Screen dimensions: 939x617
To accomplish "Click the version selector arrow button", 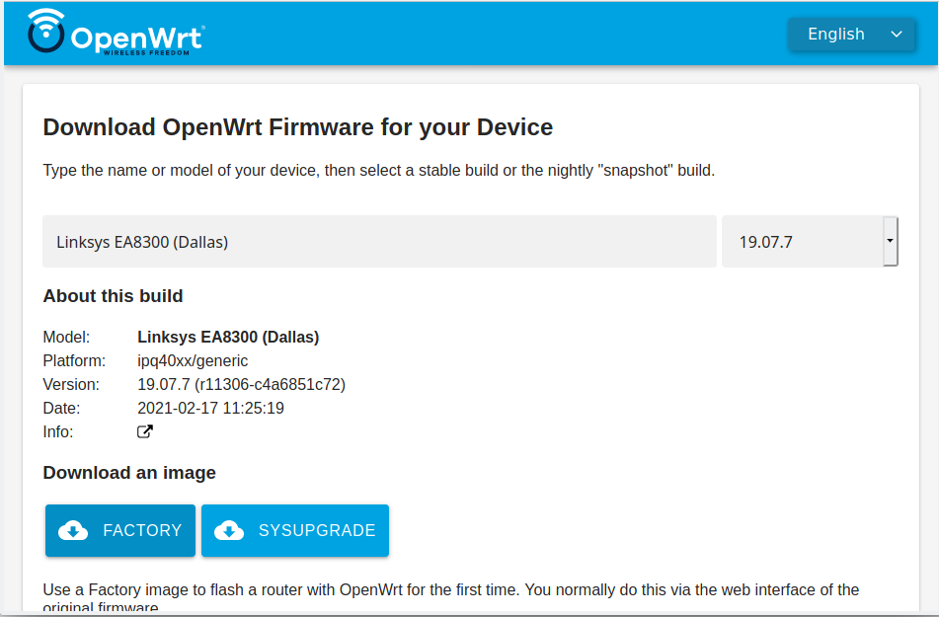I will click(890, 241).
